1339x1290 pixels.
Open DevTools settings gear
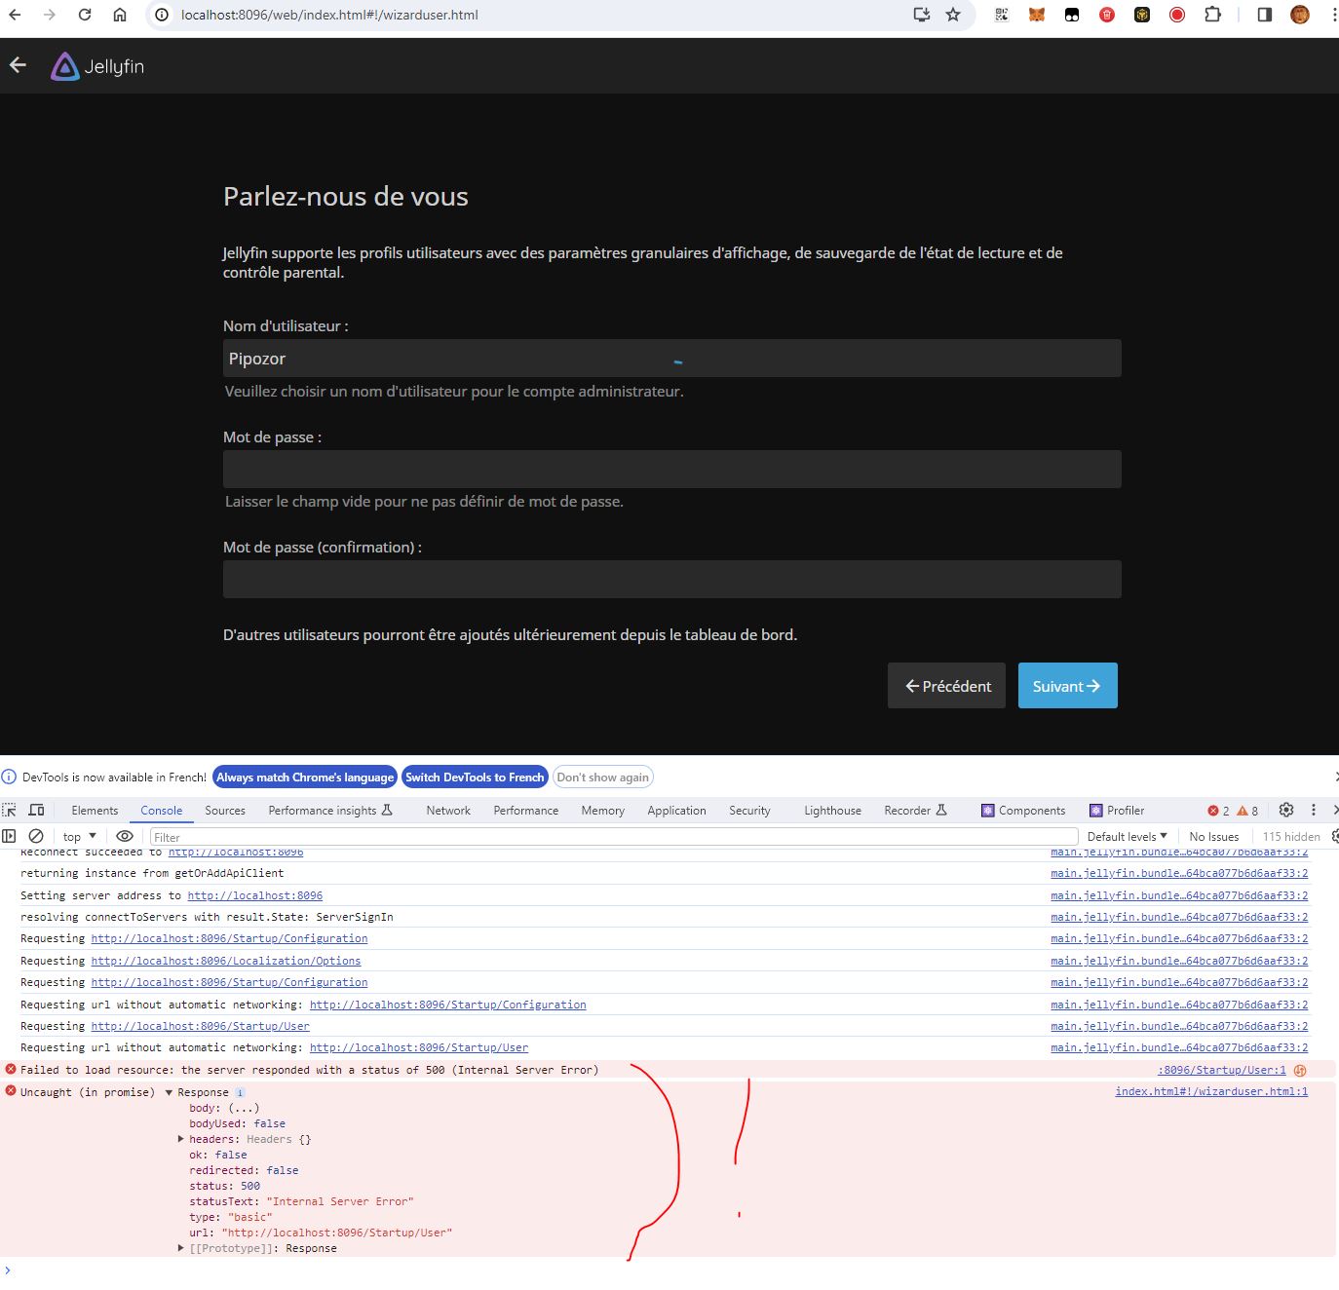coord(1286,810)
